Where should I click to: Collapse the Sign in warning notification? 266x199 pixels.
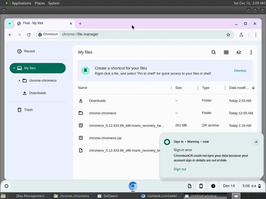click(256, 142)
